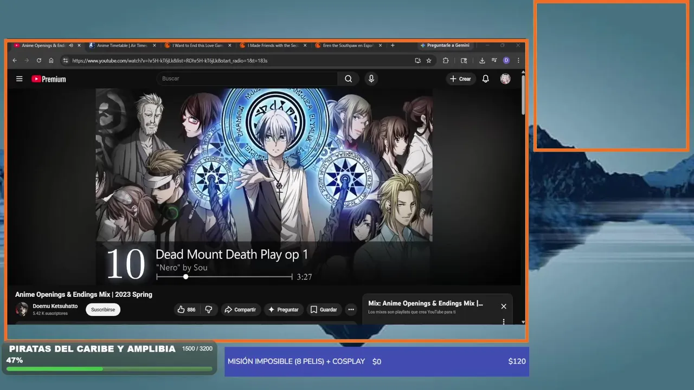This screenshot has width=694, height=390.
Task: Switch to 'Eren the Southpaw en Español' tab
Action: [x=348, y=45]
